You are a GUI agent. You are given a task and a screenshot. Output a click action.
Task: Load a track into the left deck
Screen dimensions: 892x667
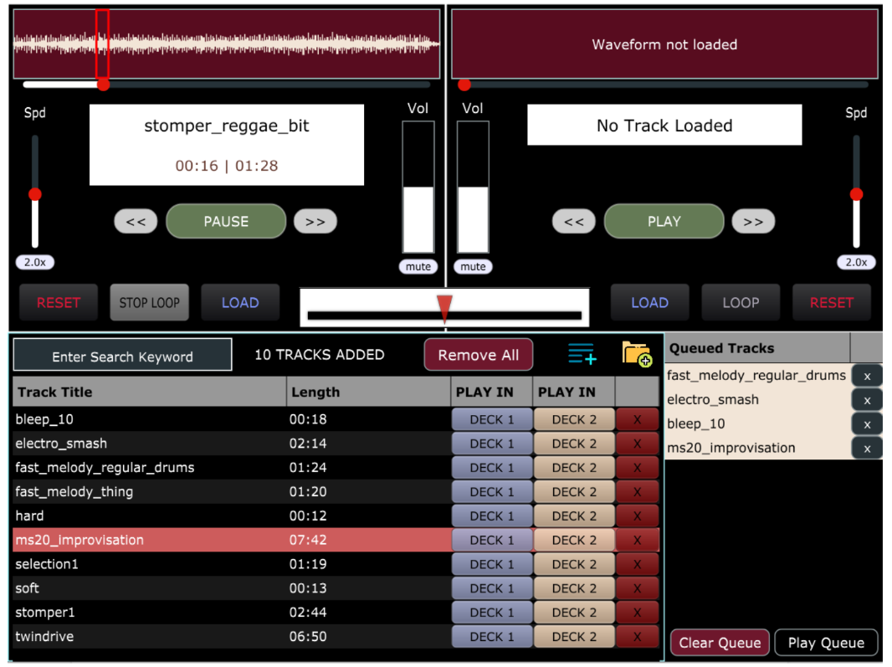(x=240, y=303)
